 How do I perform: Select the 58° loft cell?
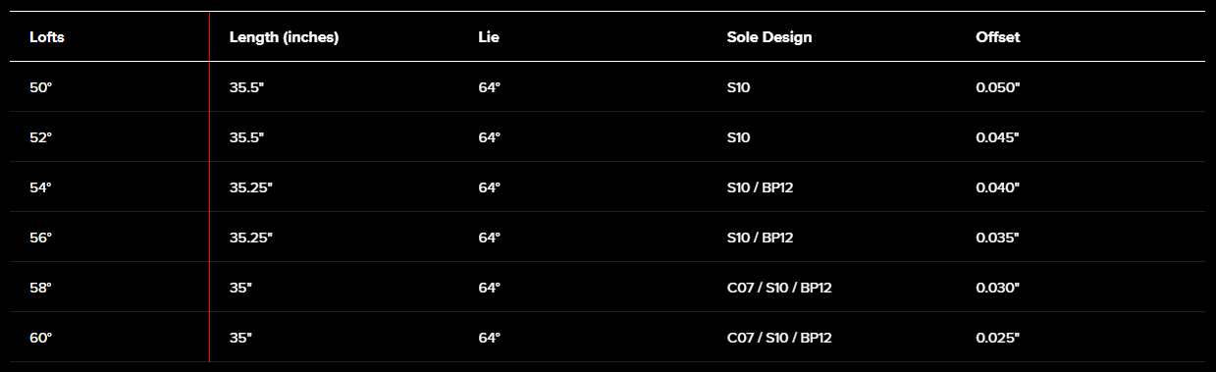tap(40, 288)
